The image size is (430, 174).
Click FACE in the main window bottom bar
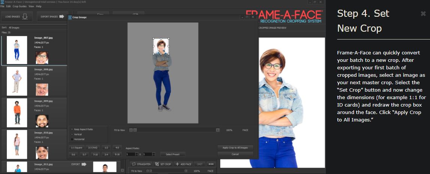coord(211,171)
